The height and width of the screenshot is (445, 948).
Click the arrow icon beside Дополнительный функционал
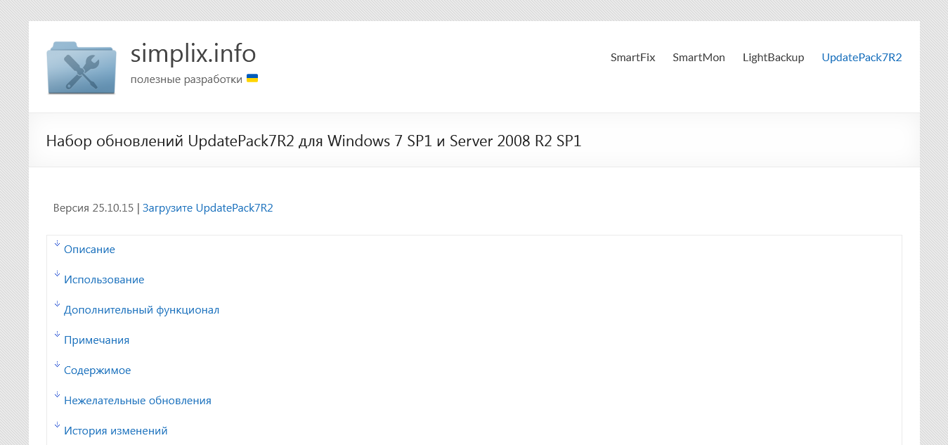(x=58, y=304)
